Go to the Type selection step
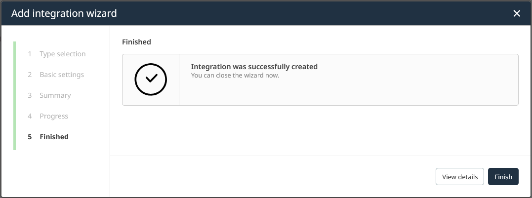The height and width of the screenshot is (198, 532). tap(62, 54)
